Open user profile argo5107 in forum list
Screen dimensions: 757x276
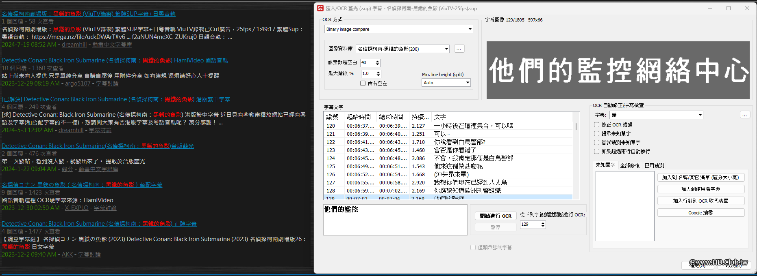point(78,83)
